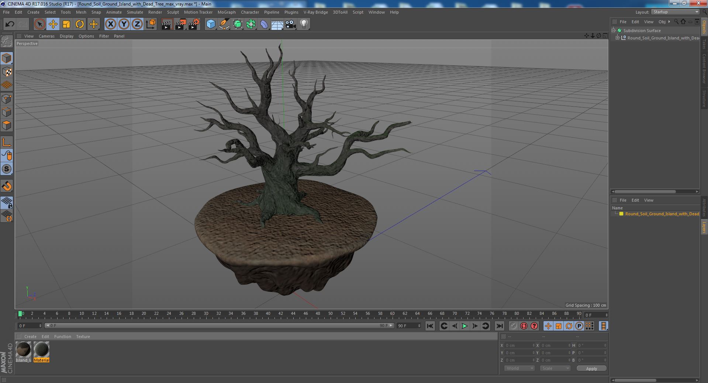The image size is (708, 383).
Task: Toggle Position keyframe recording in timeline bar
Action: coord(548,326)
